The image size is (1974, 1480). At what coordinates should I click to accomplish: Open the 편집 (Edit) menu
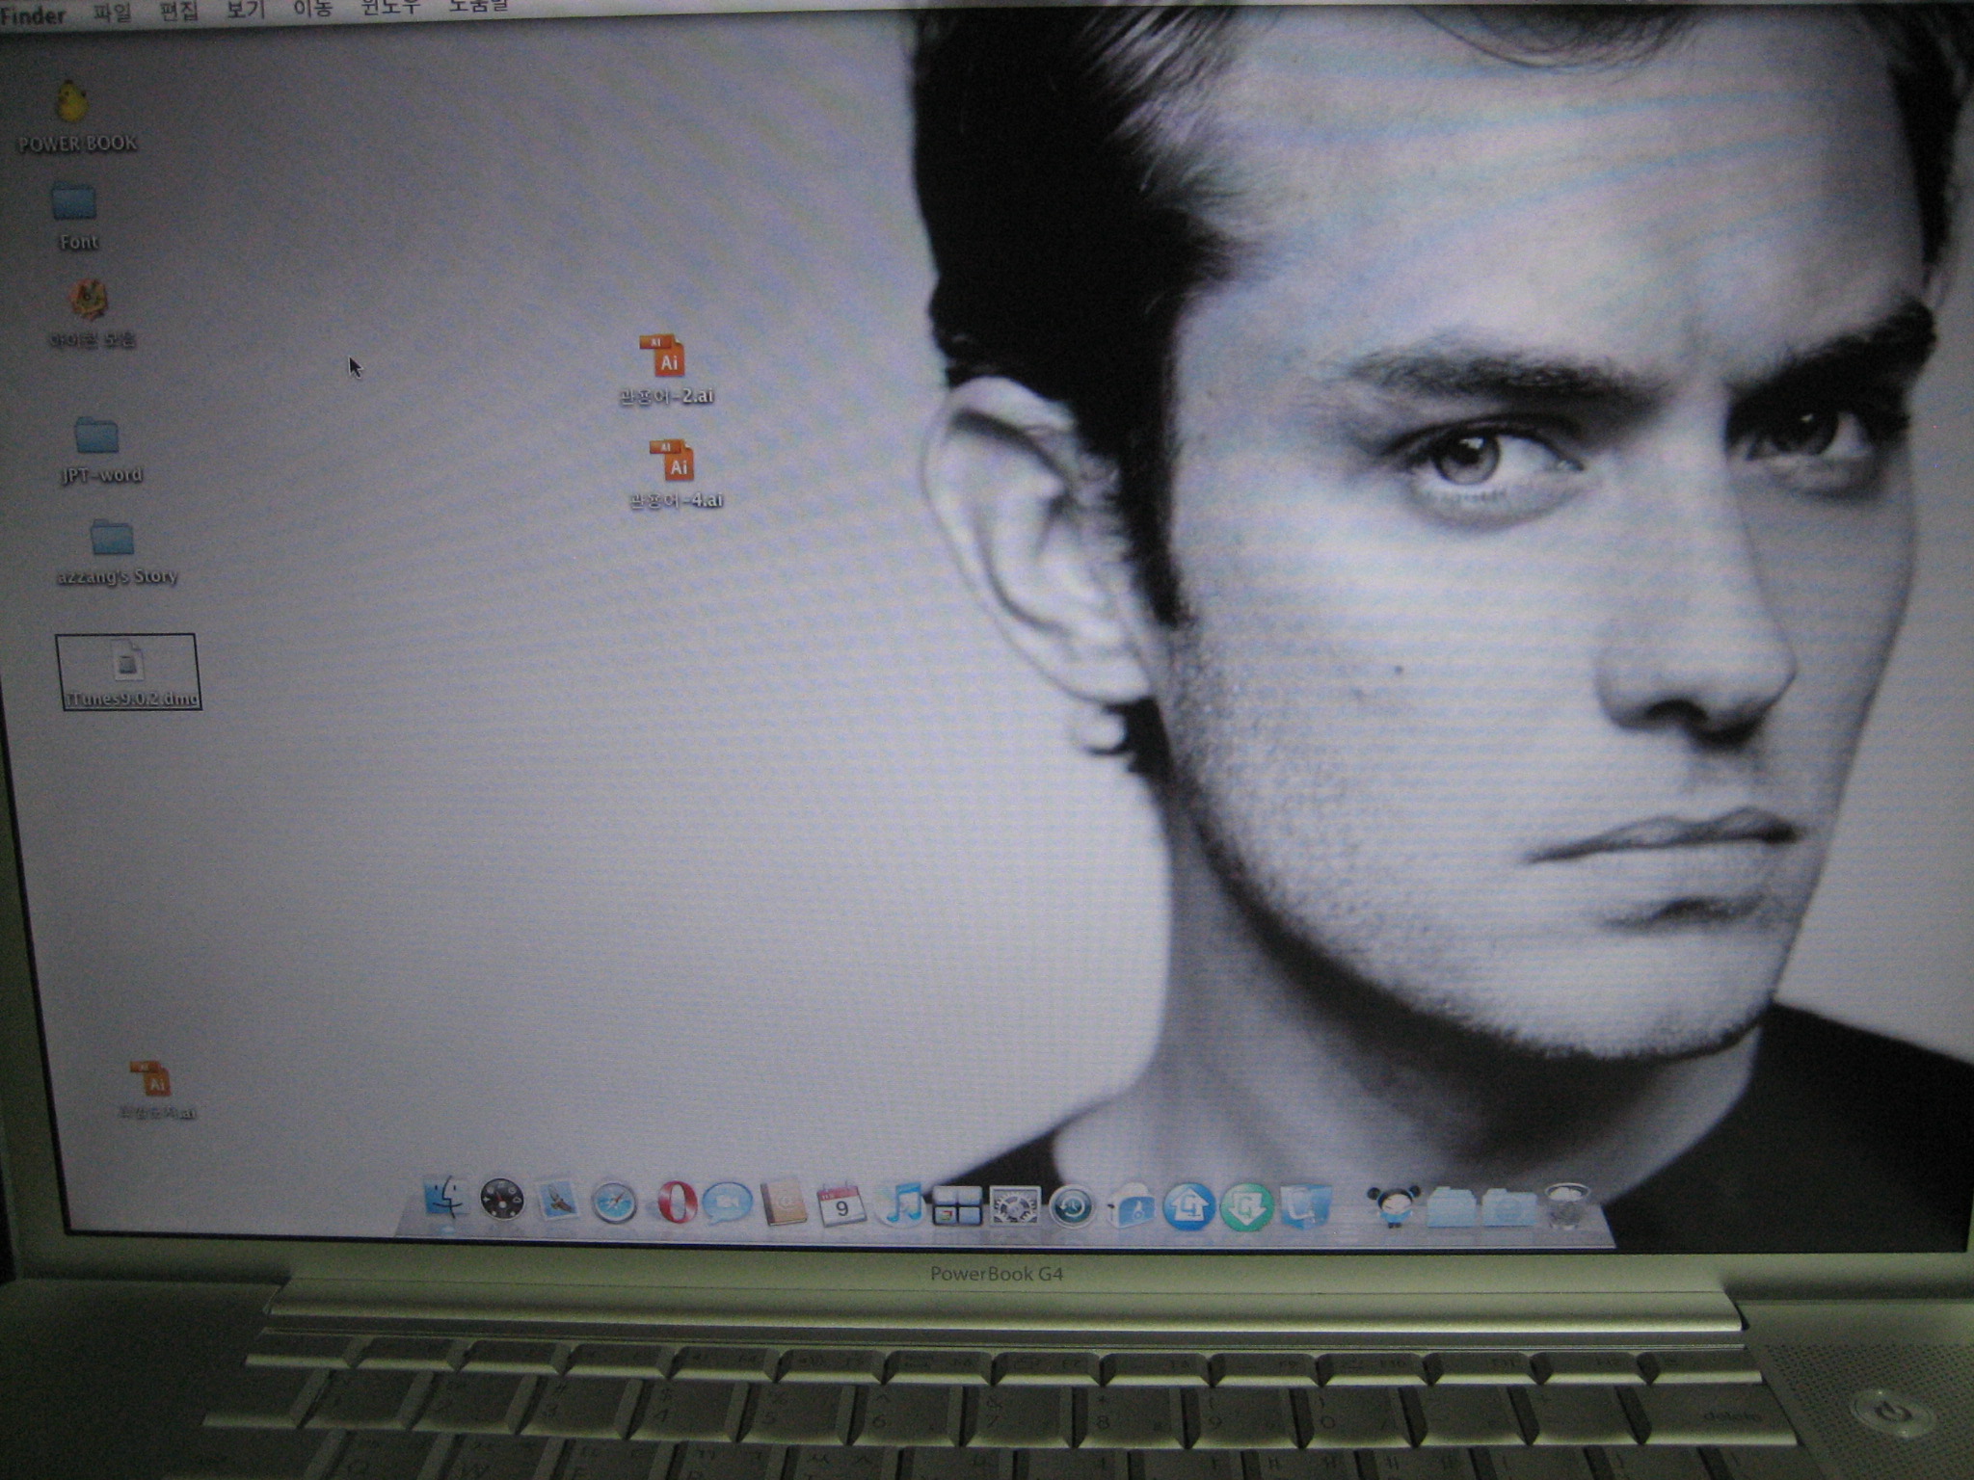click(178, 12)
